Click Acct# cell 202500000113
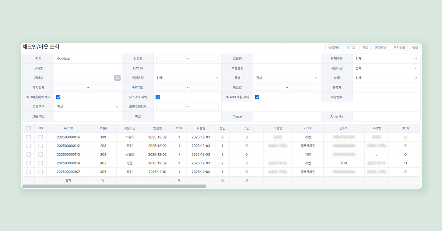The image size is (442, 231). click(68, 154)
